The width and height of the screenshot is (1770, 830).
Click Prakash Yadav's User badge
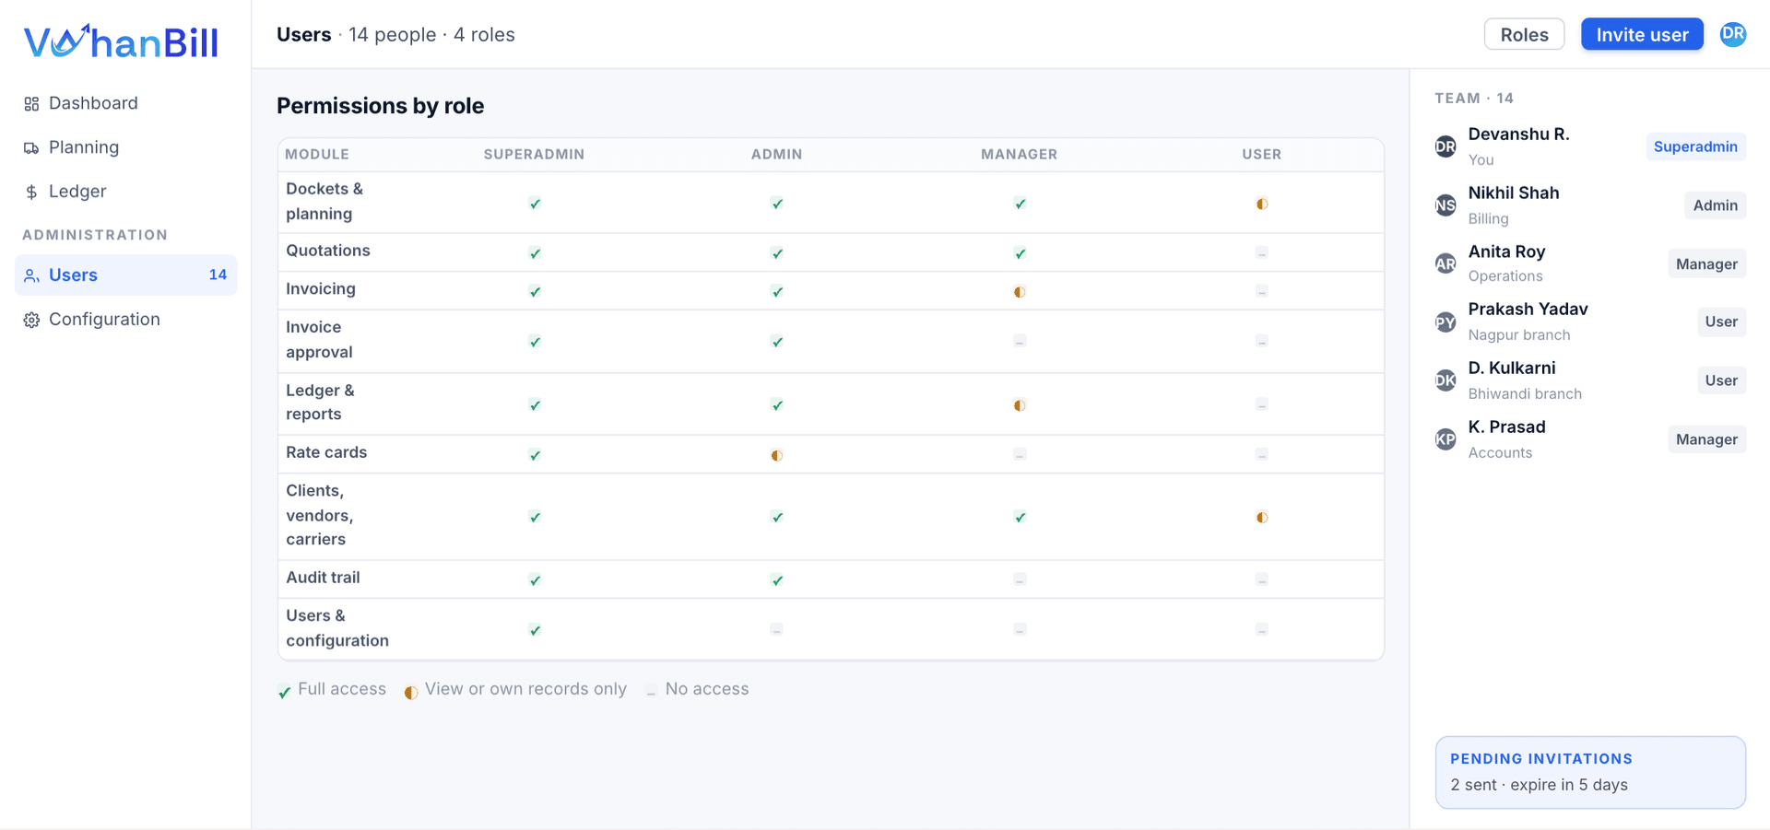[x=1721, y=321]
